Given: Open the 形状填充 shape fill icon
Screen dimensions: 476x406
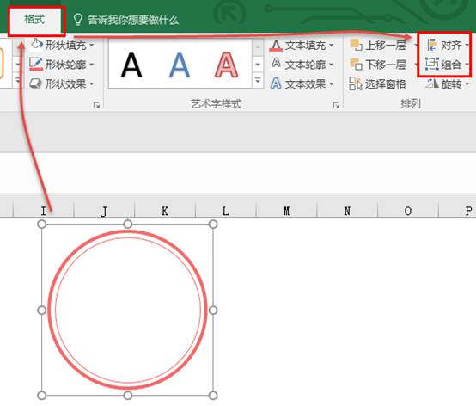Looking at the screenshot, I should coord(37,45).
